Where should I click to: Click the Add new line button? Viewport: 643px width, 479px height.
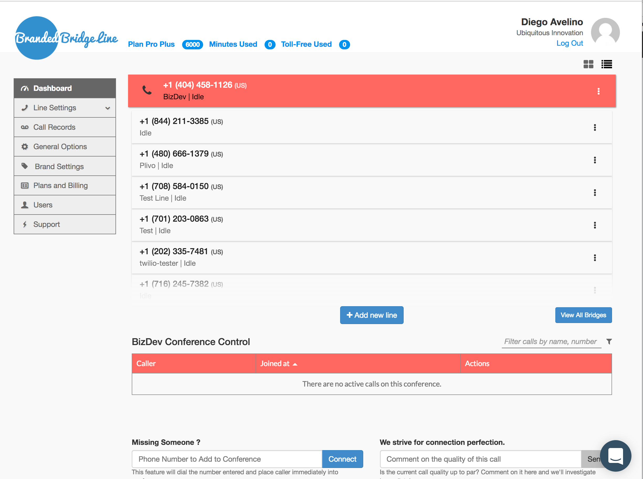[x=371, y=315]
